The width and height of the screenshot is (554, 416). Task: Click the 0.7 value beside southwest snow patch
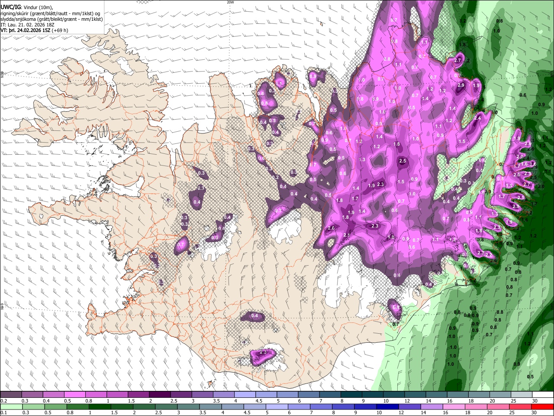(181, 244)
